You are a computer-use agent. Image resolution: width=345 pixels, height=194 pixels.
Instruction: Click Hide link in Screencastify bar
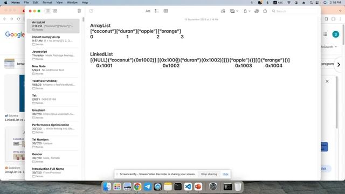pos(225,174)
